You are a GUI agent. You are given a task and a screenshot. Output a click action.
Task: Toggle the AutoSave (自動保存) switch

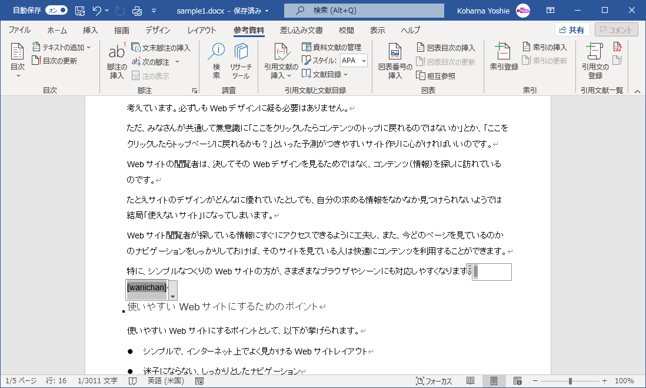56,11
